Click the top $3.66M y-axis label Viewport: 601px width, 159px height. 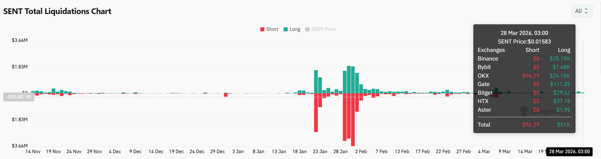[x=20, y=40]
